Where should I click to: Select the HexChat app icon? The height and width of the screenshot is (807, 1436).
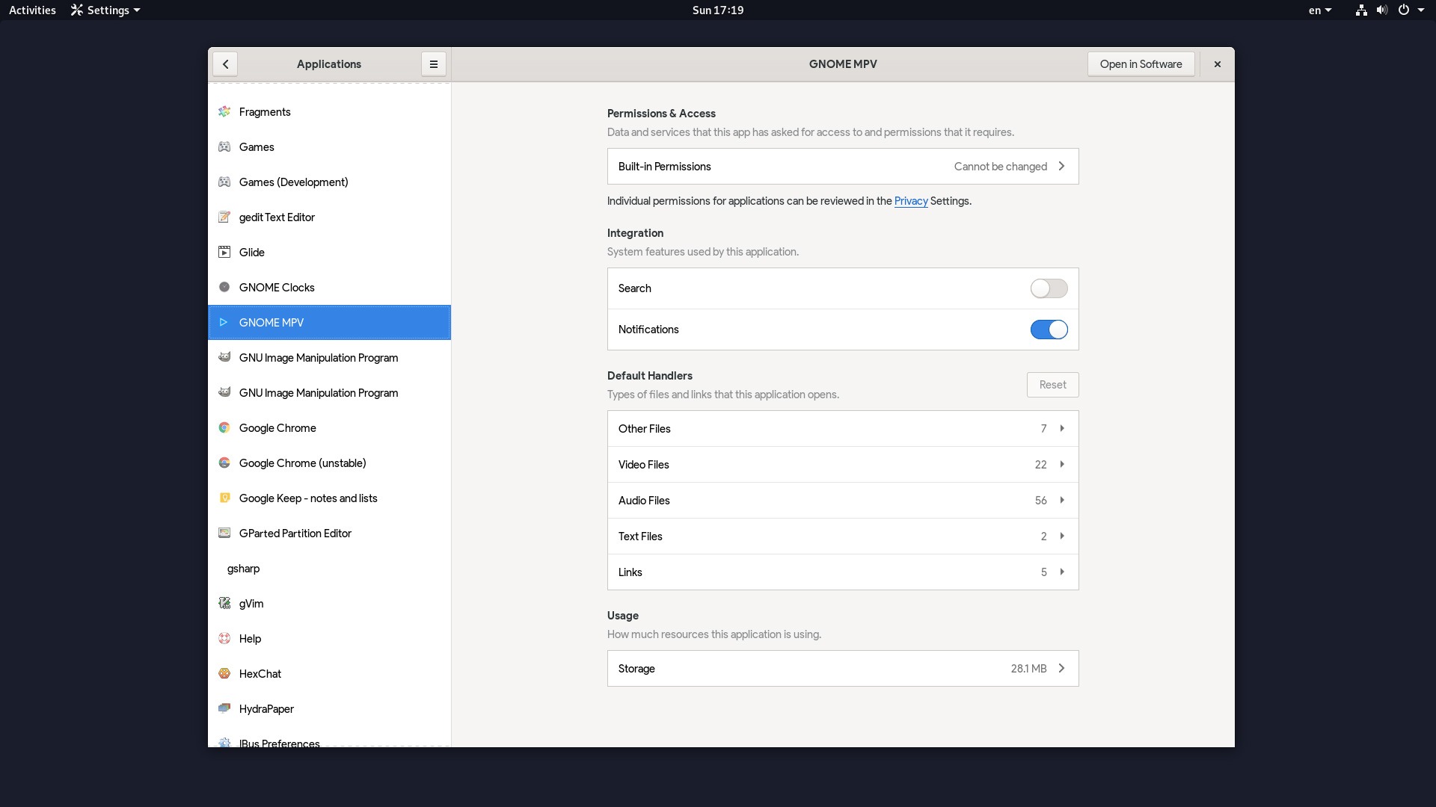[x=224, y=674]
